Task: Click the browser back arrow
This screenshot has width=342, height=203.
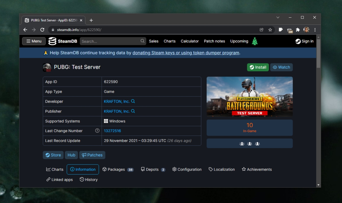Action: tap(25, 30)
